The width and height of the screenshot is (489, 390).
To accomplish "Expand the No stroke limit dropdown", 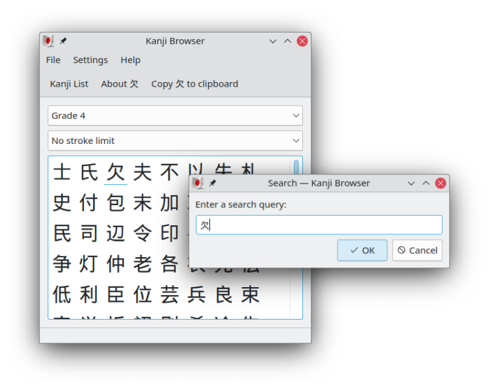I will point(175,141).
